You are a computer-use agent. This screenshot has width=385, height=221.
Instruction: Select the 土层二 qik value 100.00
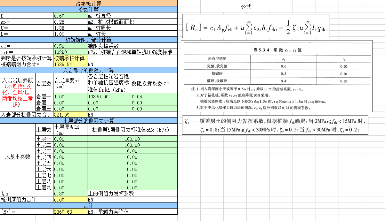[132, 145]
